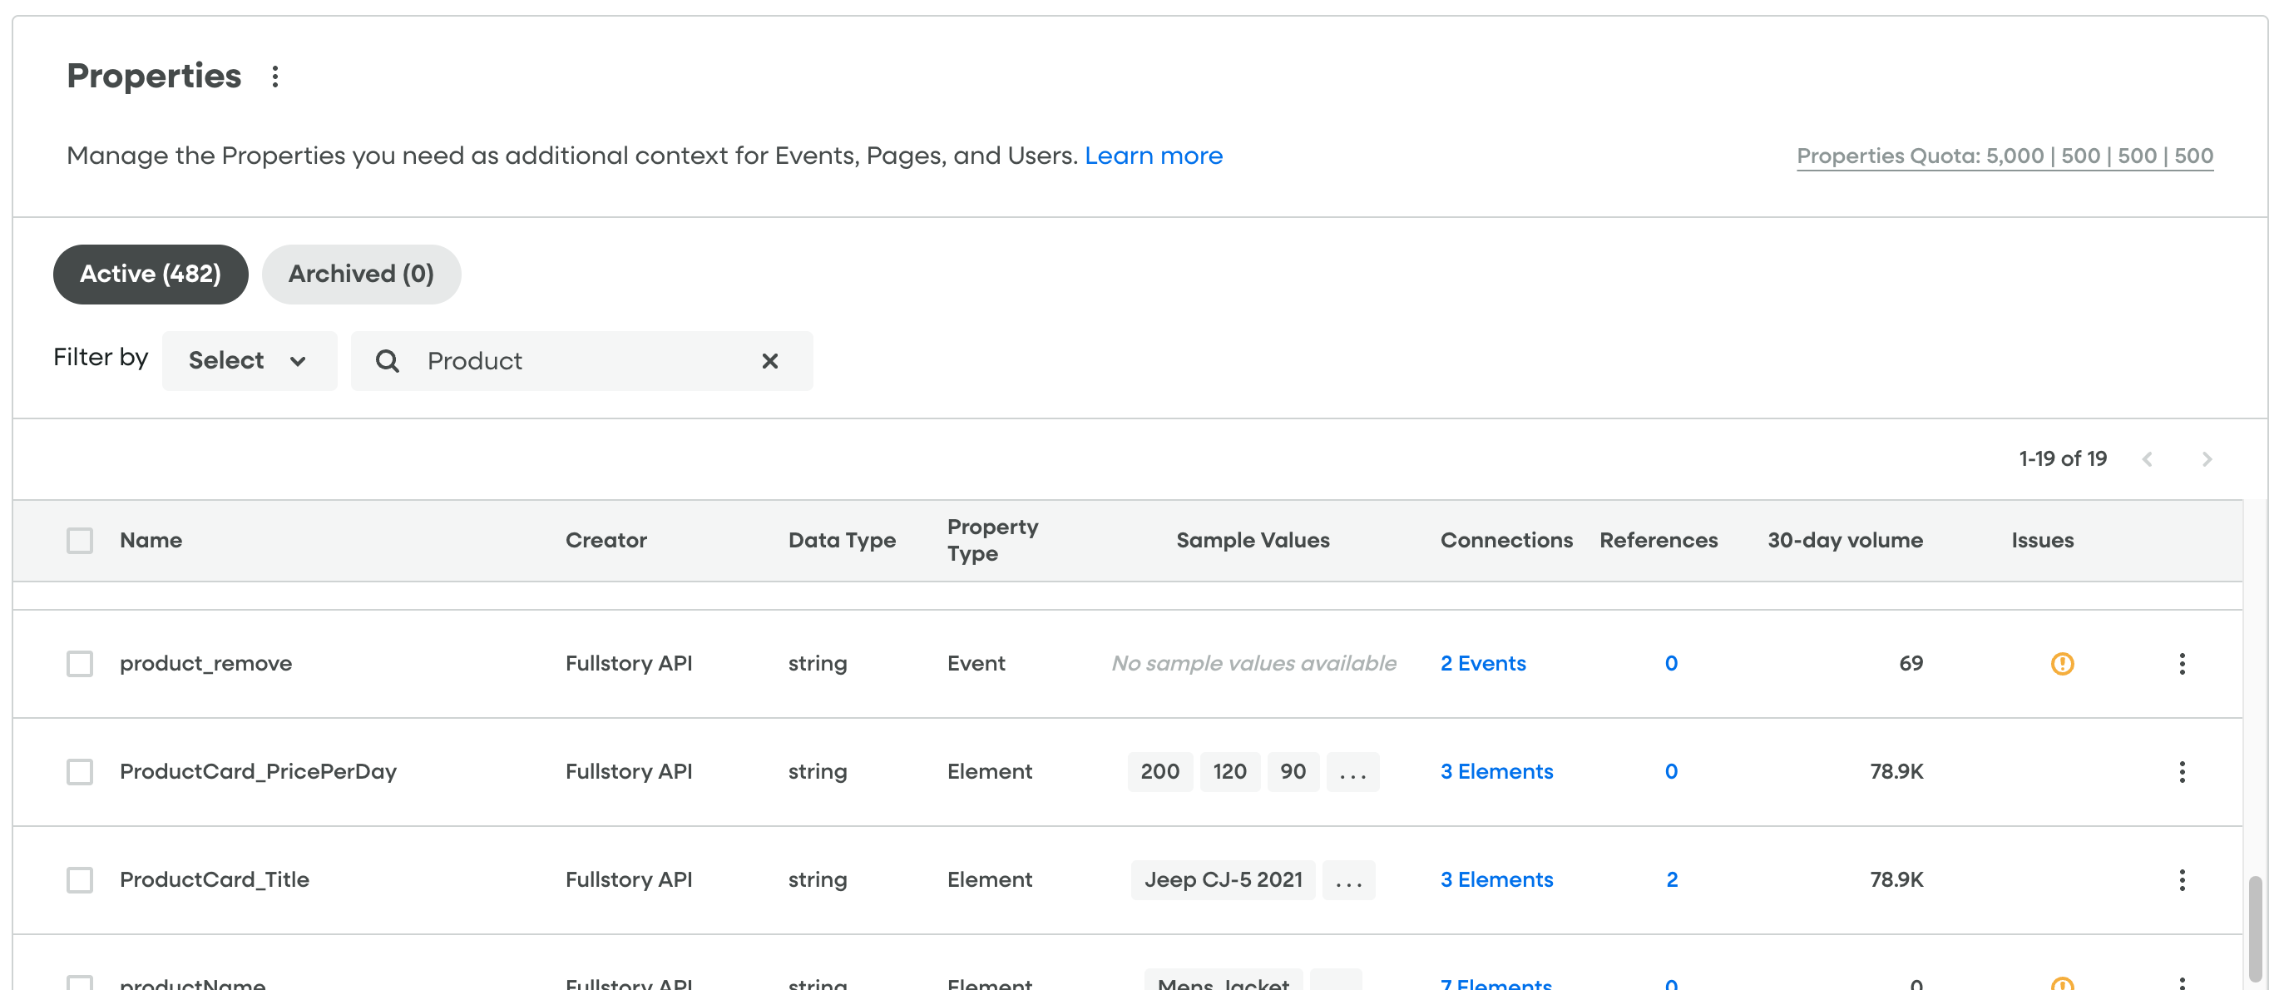Image resolution: width=2284 pixels, height=990 pixels.
Task: Select the Active (482) tab
Action: [151, 274]
